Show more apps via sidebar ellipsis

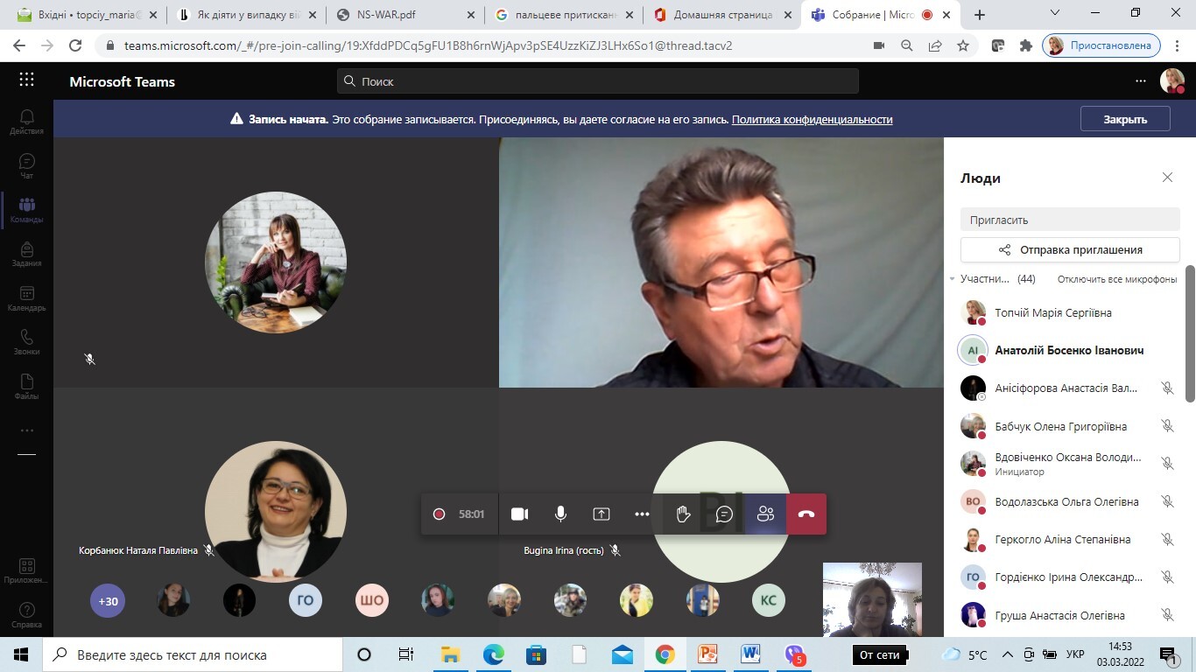point(26,430)
